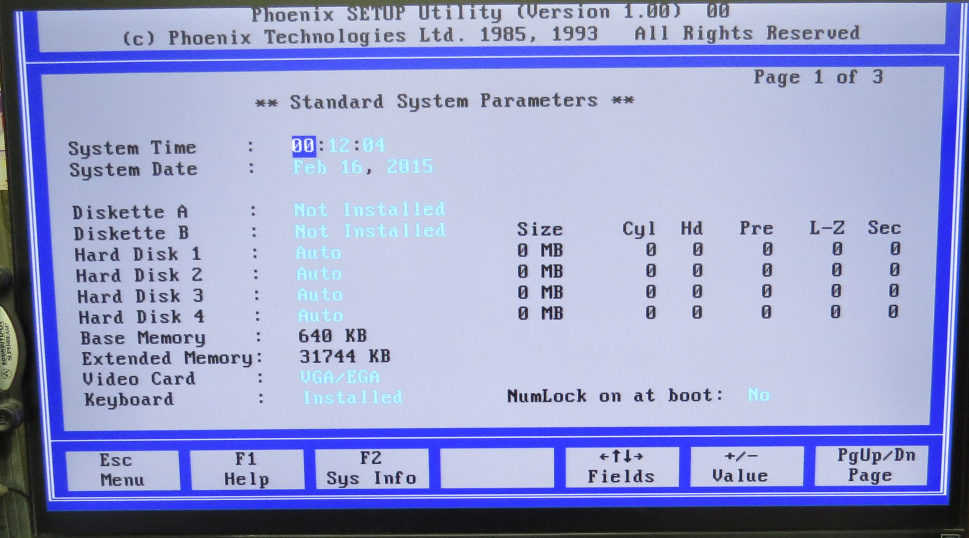The image size is (969, 538).
Task: Open F2 Sys Info button
Action: tap(372, 469)
